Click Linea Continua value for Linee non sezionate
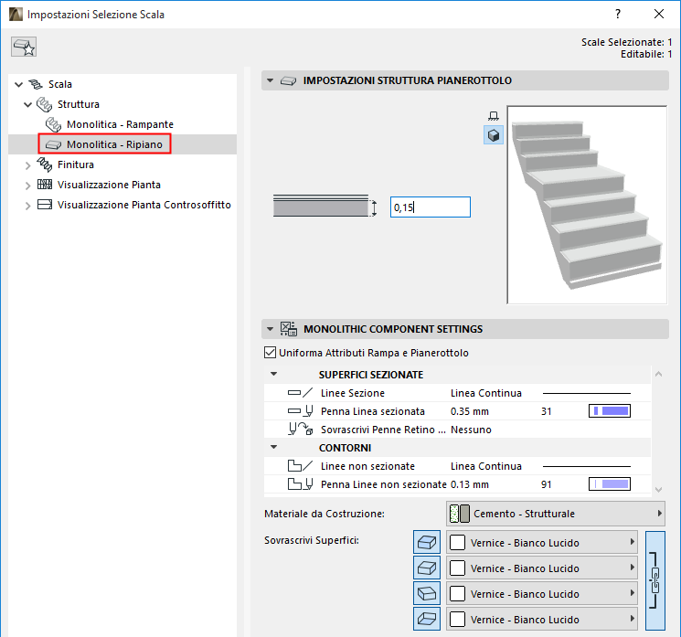This screenshot has width=681, height=637. point(486,466)
